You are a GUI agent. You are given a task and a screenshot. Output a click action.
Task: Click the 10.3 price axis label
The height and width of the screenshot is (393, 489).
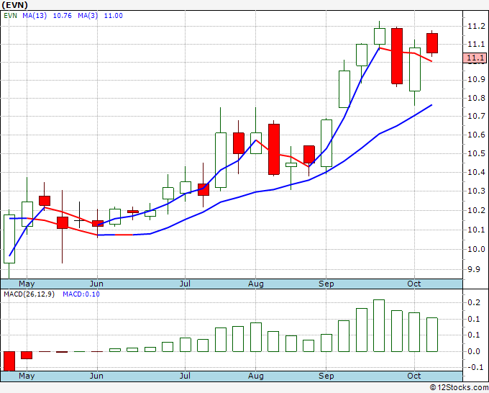(476, 191)
